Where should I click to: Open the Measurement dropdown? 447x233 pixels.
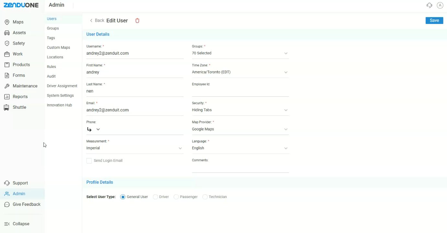180,148
